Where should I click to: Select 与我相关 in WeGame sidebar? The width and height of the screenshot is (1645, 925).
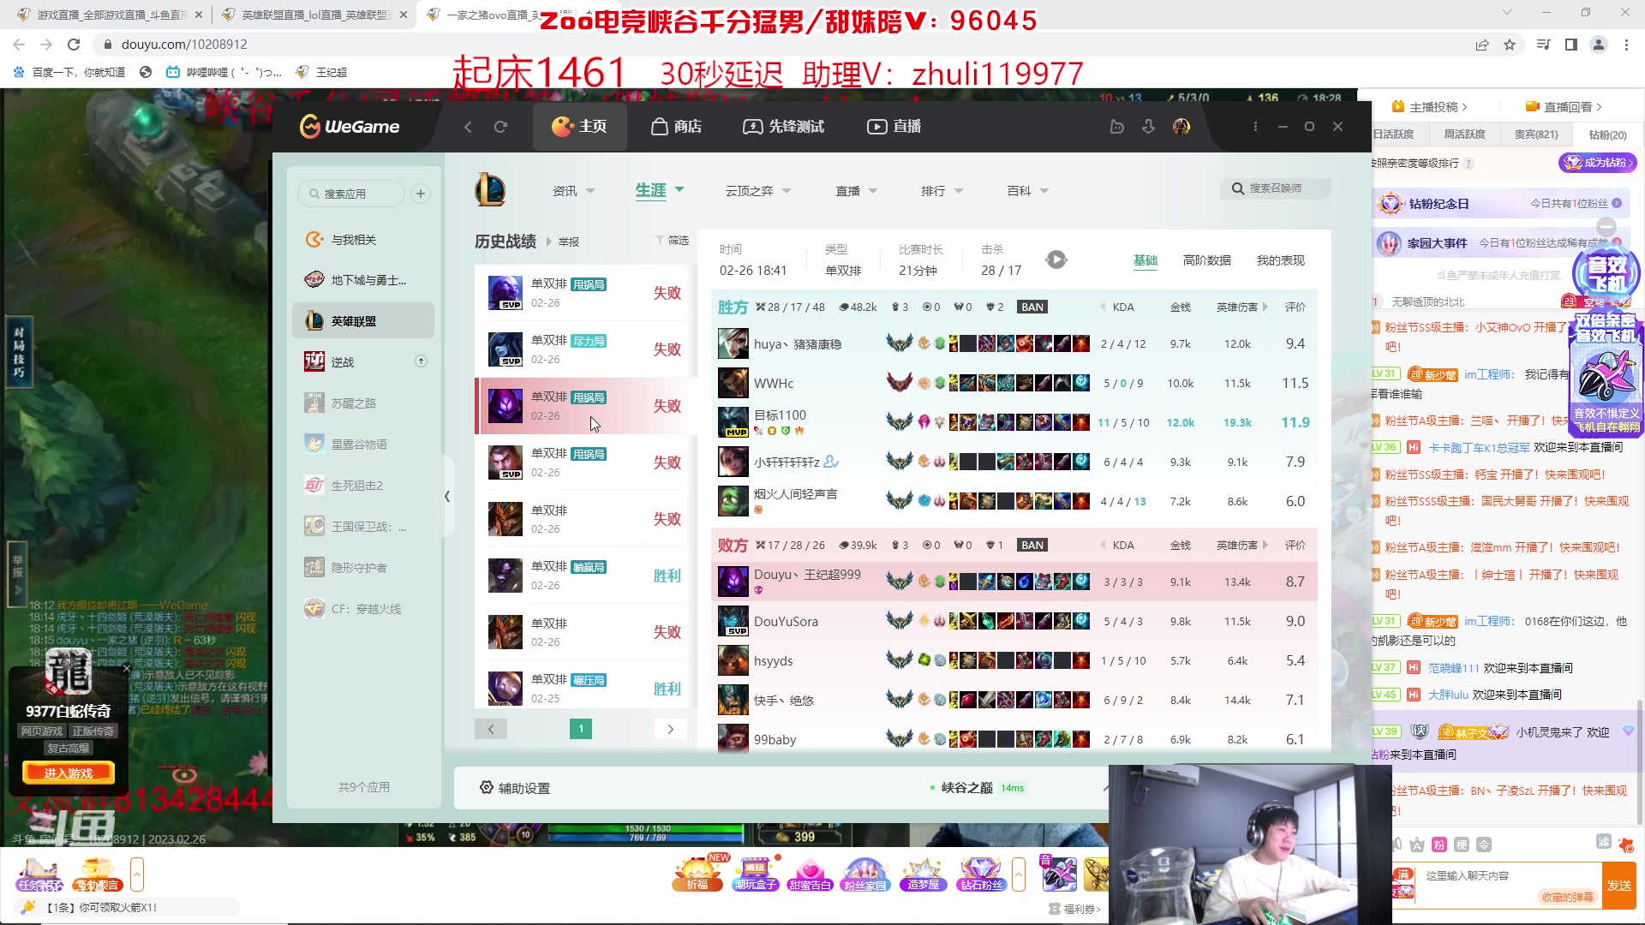(x=362, y=240)
